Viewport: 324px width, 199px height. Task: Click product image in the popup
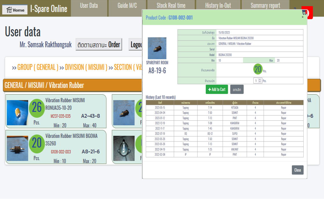point(157,48)
